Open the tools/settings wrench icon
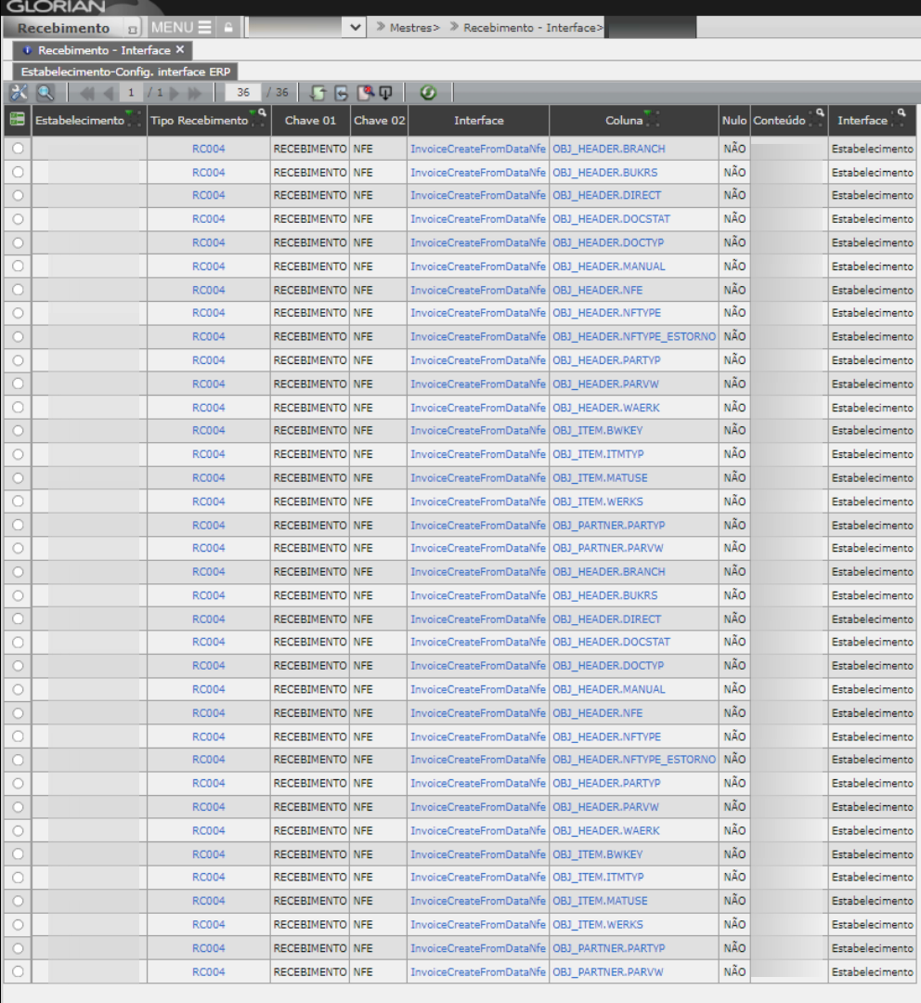The image size is (921, 1003). pyautogui.click(x=19, y=93)
